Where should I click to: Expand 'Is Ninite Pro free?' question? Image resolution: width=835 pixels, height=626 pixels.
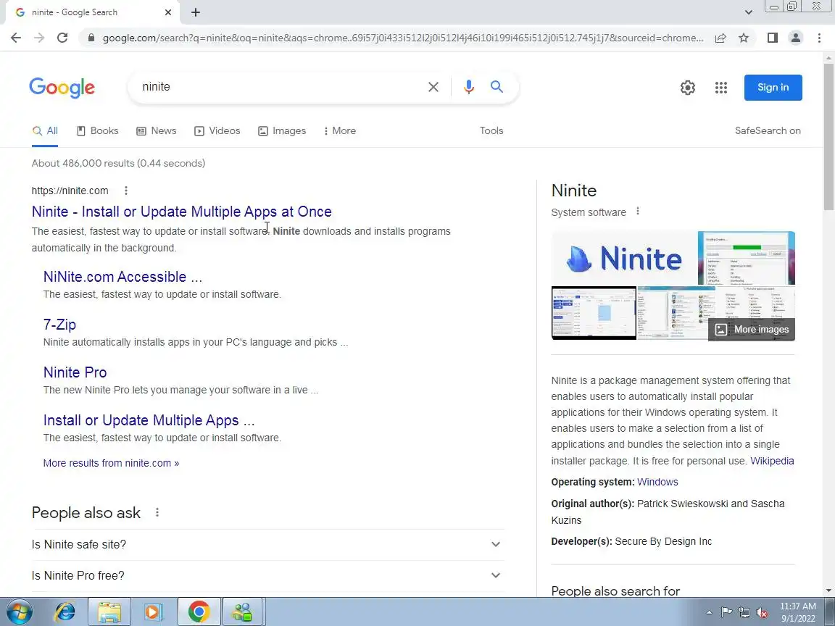coord(268,575)
